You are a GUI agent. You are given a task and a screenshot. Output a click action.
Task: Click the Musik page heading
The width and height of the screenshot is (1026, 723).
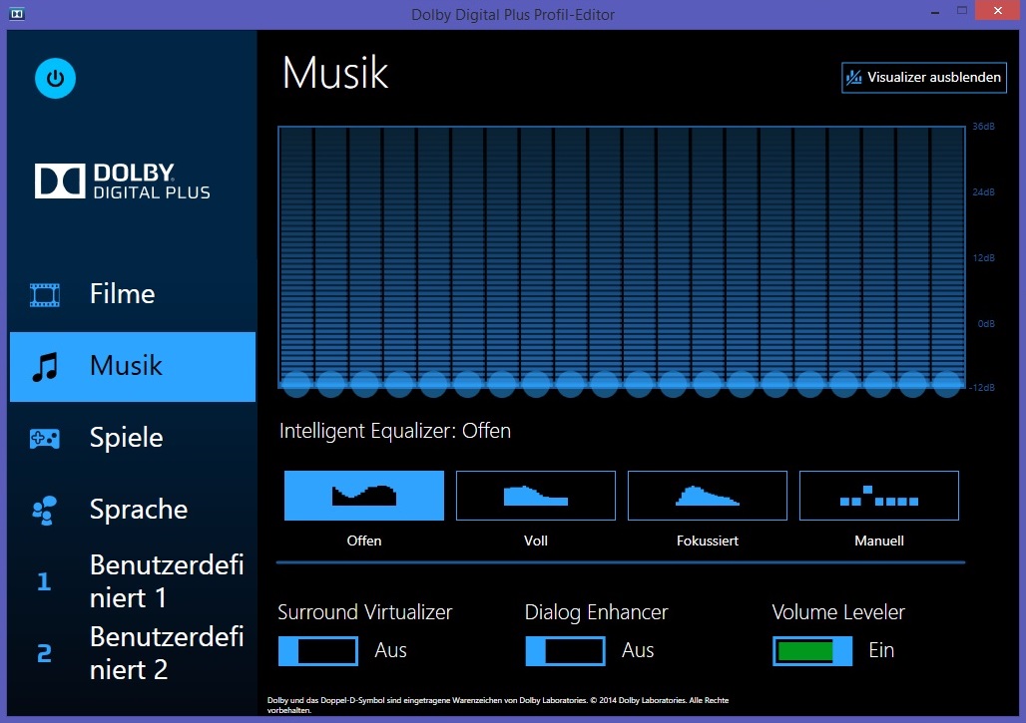pyautogui.click(x=335, y=72)
